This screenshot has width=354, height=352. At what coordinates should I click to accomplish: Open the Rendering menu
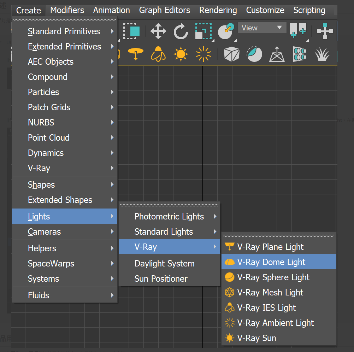pyautogui.click(x=218, y=10)
